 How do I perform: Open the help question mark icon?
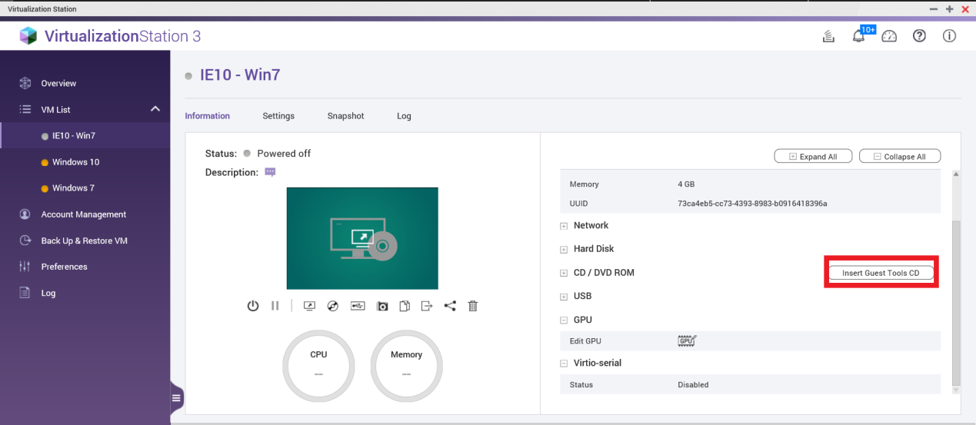click(x=919, y=36)
